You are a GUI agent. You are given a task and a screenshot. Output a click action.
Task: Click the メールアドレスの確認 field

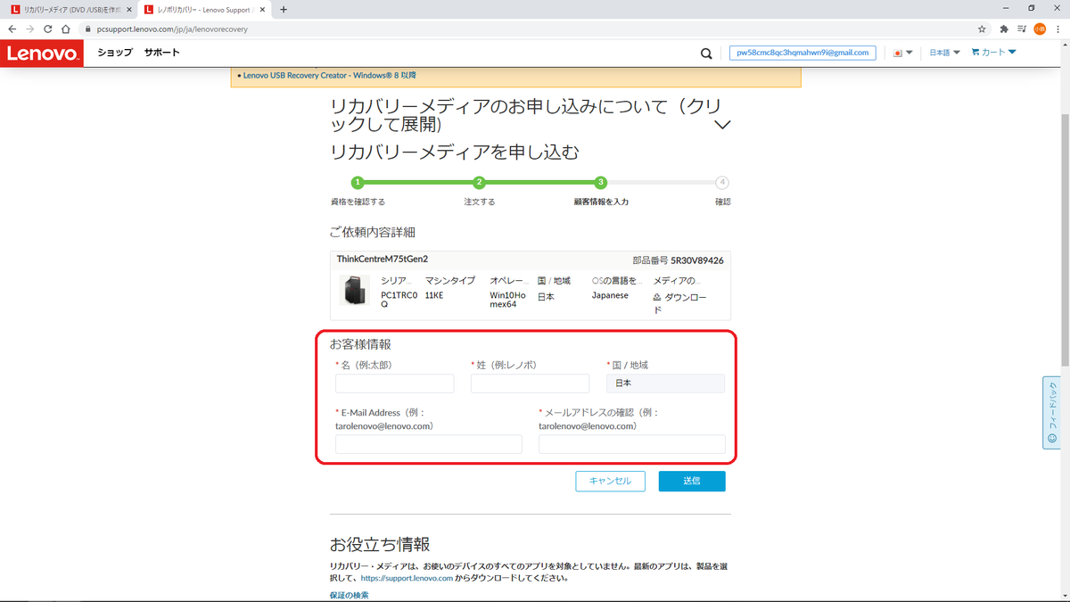pyautogui.click(x=632, y=444)
